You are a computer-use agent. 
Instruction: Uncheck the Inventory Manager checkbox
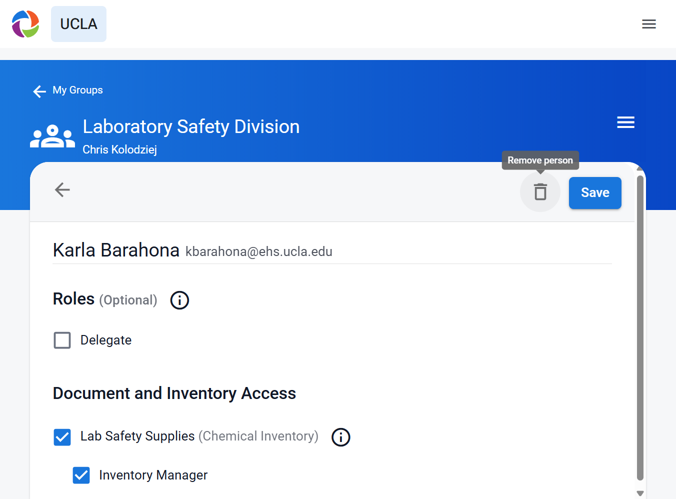81,475
